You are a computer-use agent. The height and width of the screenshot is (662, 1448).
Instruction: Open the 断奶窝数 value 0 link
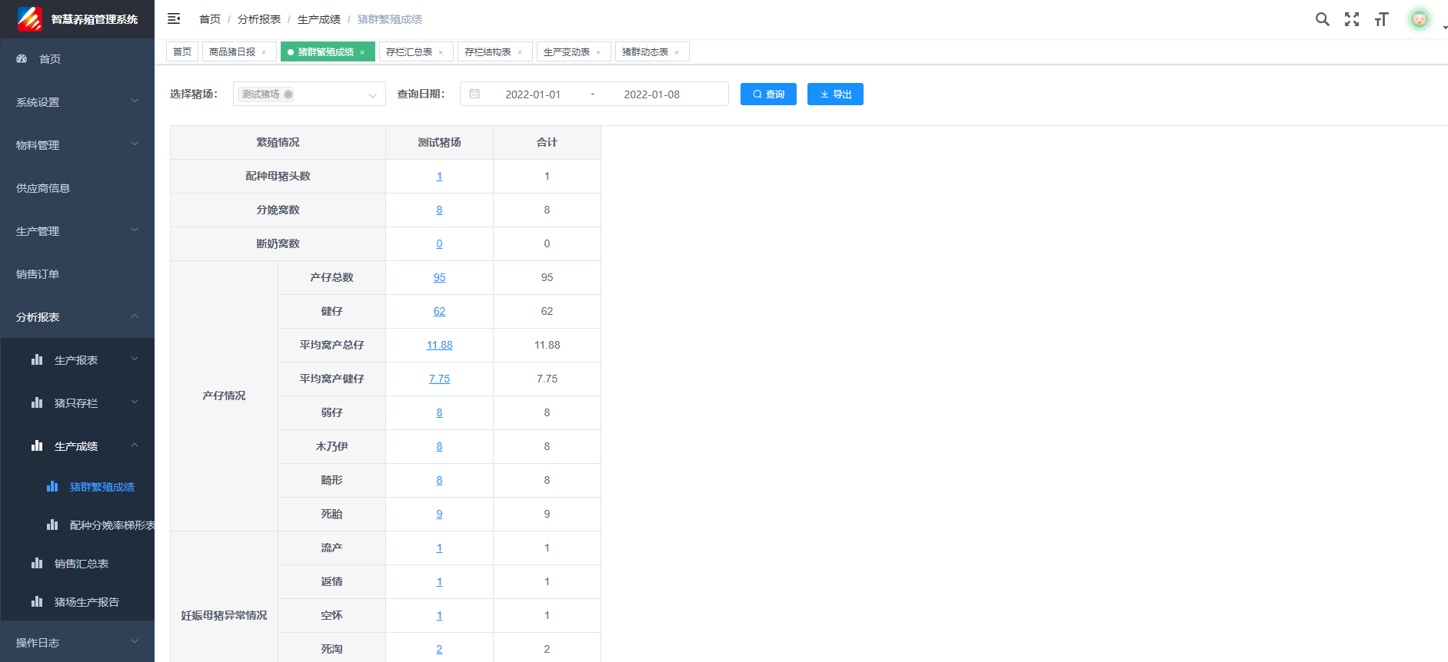tap(439, 243)
